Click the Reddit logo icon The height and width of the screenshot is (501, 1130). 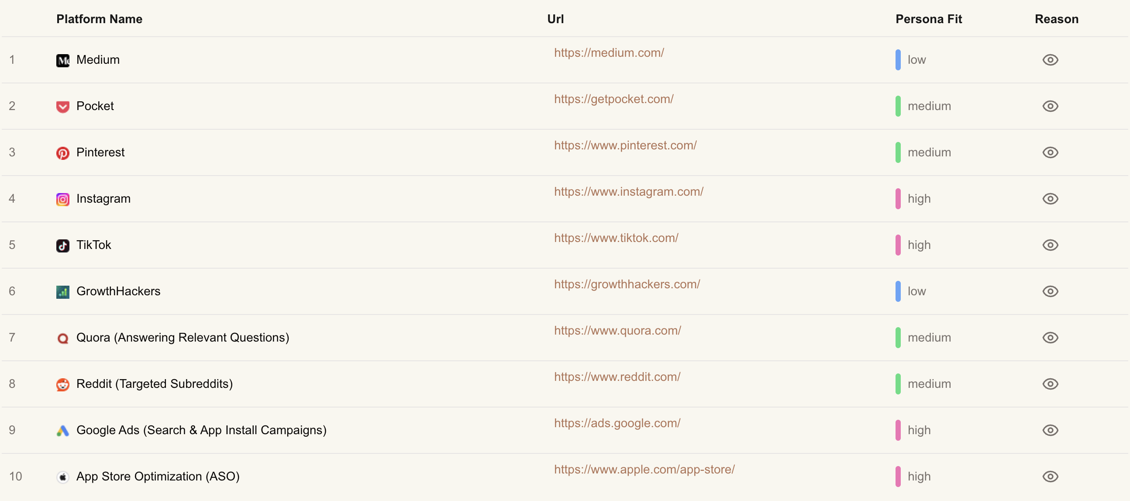[63, 384]
